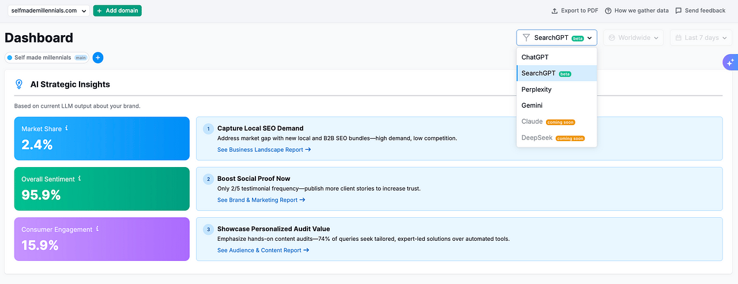738x284 pixels.
Task: Click the Consumer Engagement info icon
Action: [x=97, y=229]
